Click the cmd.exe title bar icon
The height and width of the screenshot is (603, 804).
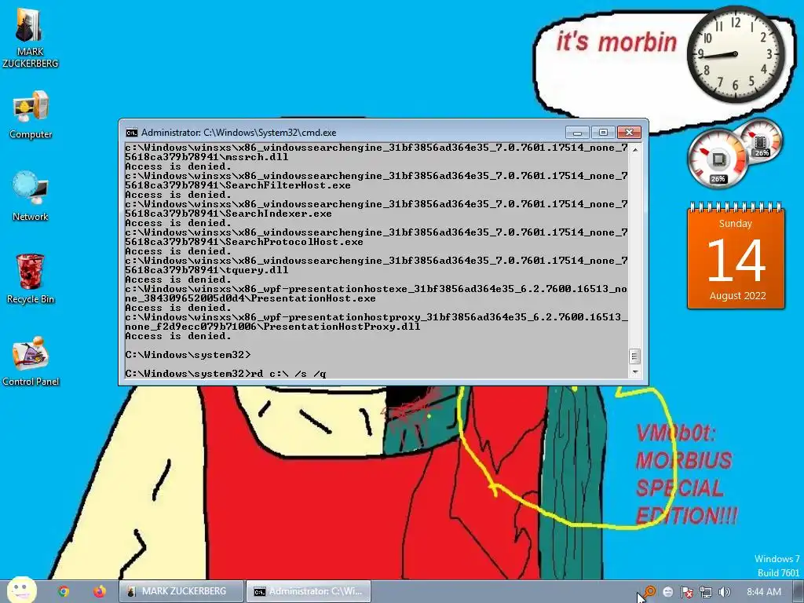132,133
